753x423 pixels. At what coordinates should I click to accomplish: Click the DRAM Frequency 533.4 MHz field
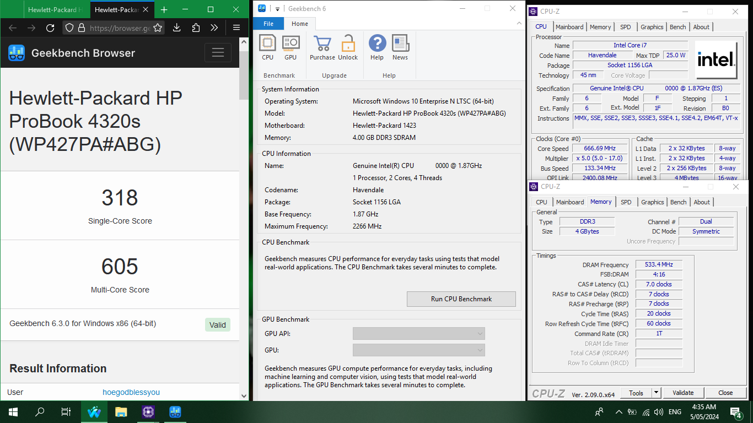pos(659,265)
